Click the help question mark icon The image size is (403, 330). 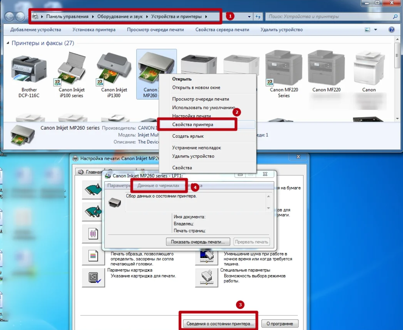[x=391, y=30]
